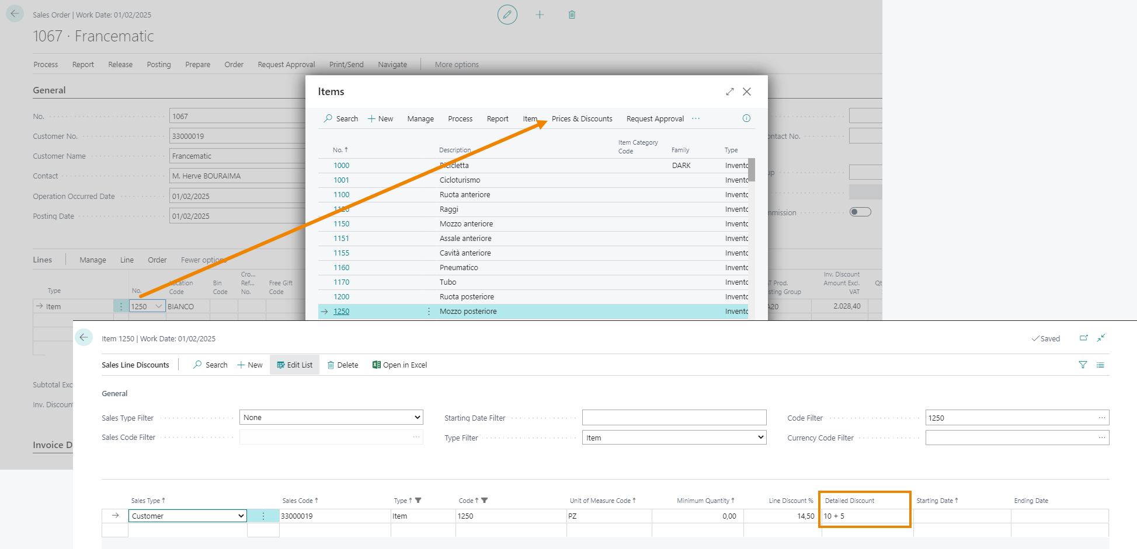Open the Sales Type Customer dropdown in the row
The height and width of the screenshot is (549, 1137).
pyautogui.click(x=187, y=516)
